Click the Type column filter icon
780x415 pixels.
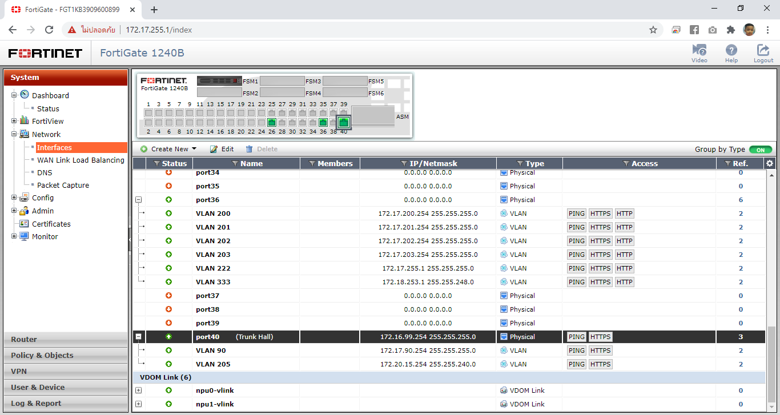520,164
